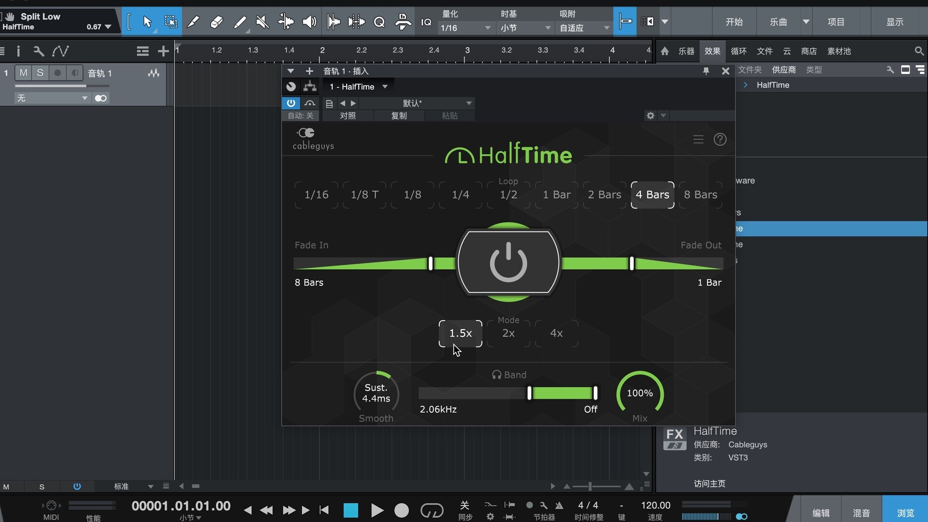Image resolution: width=928 pixels, height=522 pixels.
Task: Click the preset compare file icon
Action: [x=329, y=103]
